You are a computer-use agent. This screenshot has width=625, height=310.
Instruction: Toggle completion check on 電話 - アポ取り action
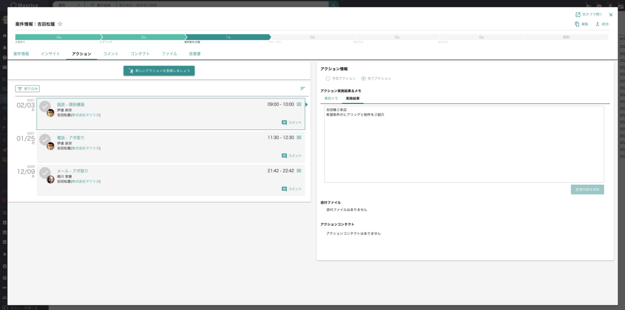coord(45,139)
